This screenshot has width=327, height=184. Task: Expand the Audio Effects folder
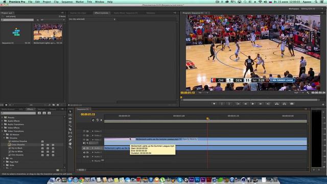(x=2, y=121)
